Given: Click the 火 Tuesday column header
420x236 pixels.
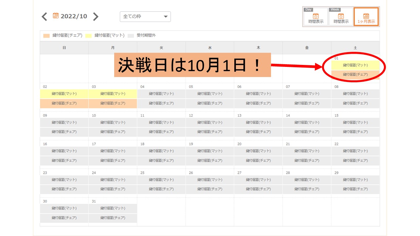Looking at the screenshot, I should coord(161,48).
